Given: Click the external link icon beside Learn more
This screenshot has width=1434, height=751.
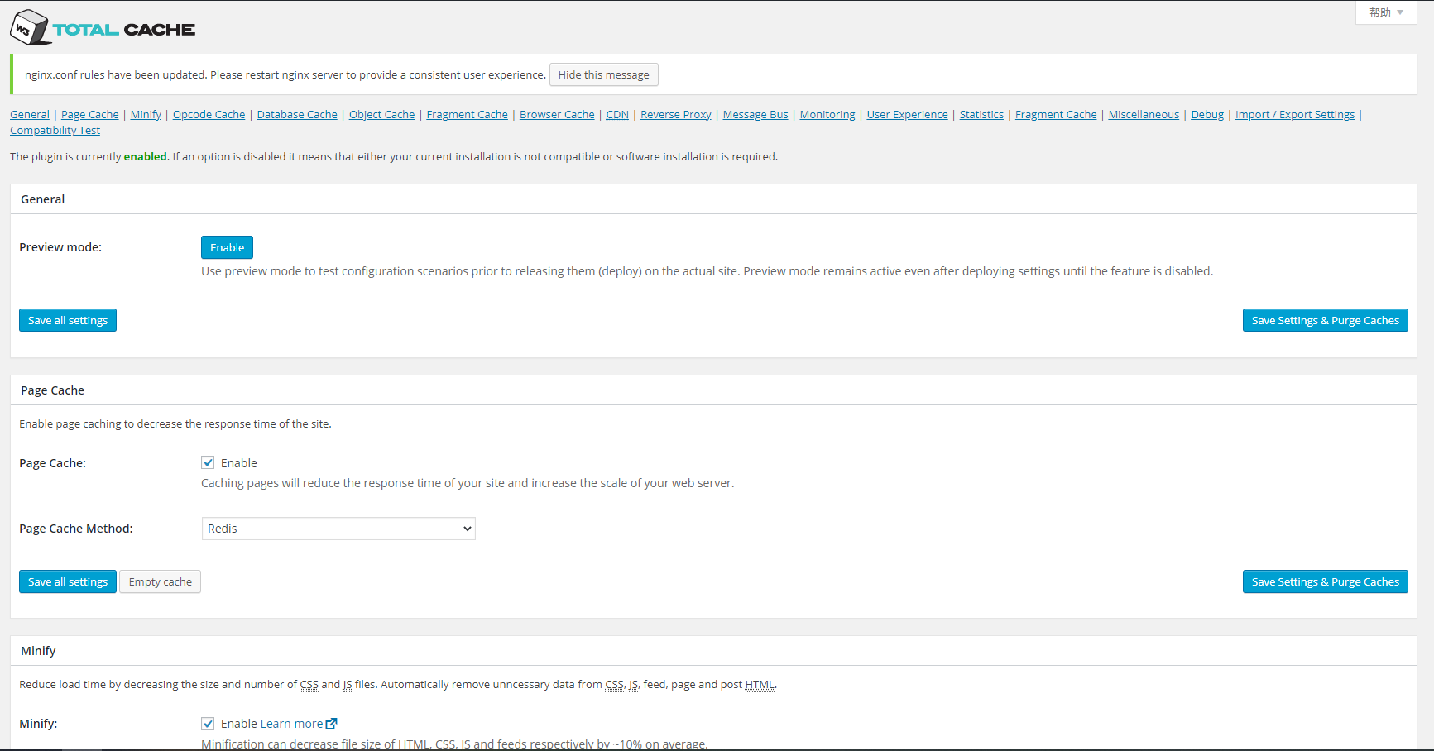Looking at the screenshot, I should [331, 724].
